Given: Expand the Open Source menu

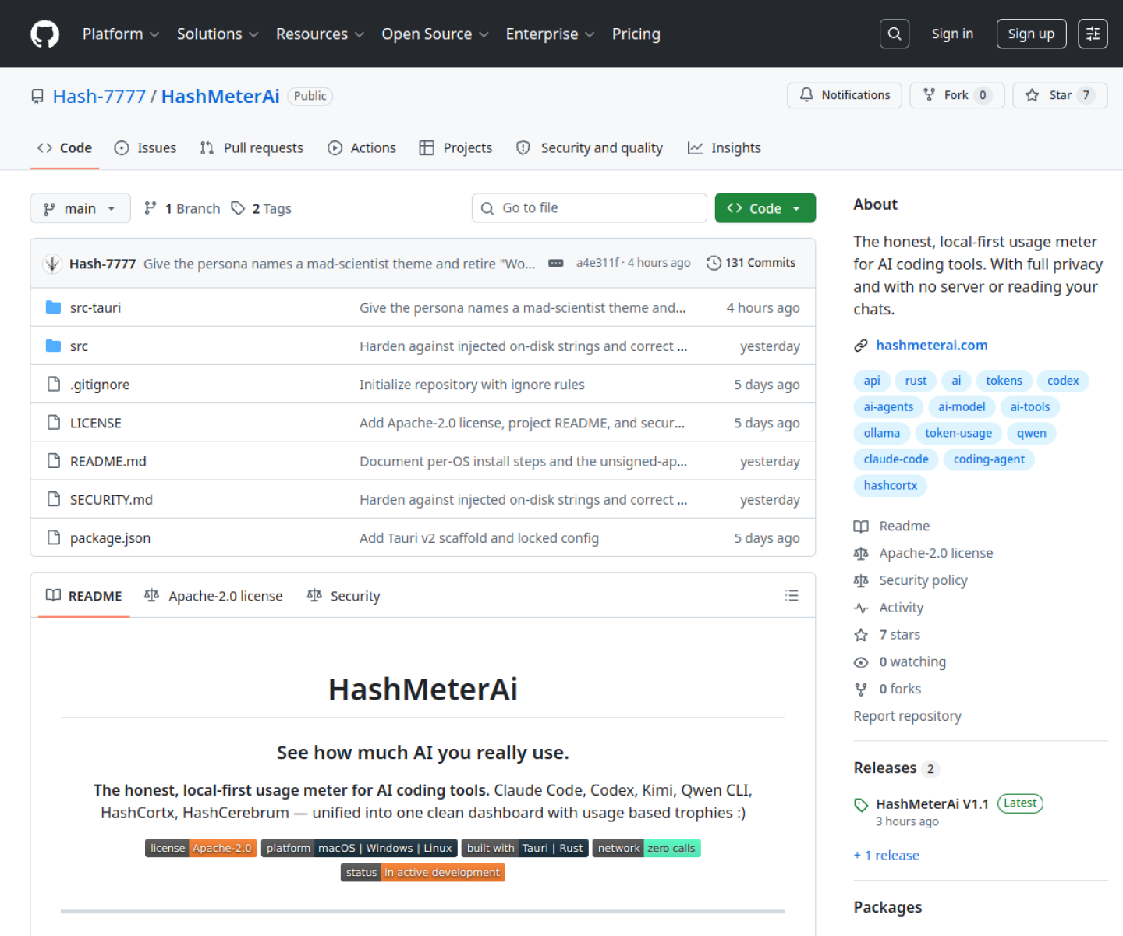Looking at the screenshot, I should (x=435, y=34).
